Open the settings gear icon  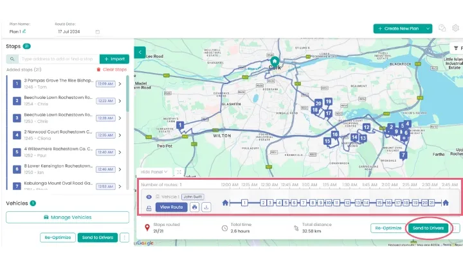pos(455,28)
